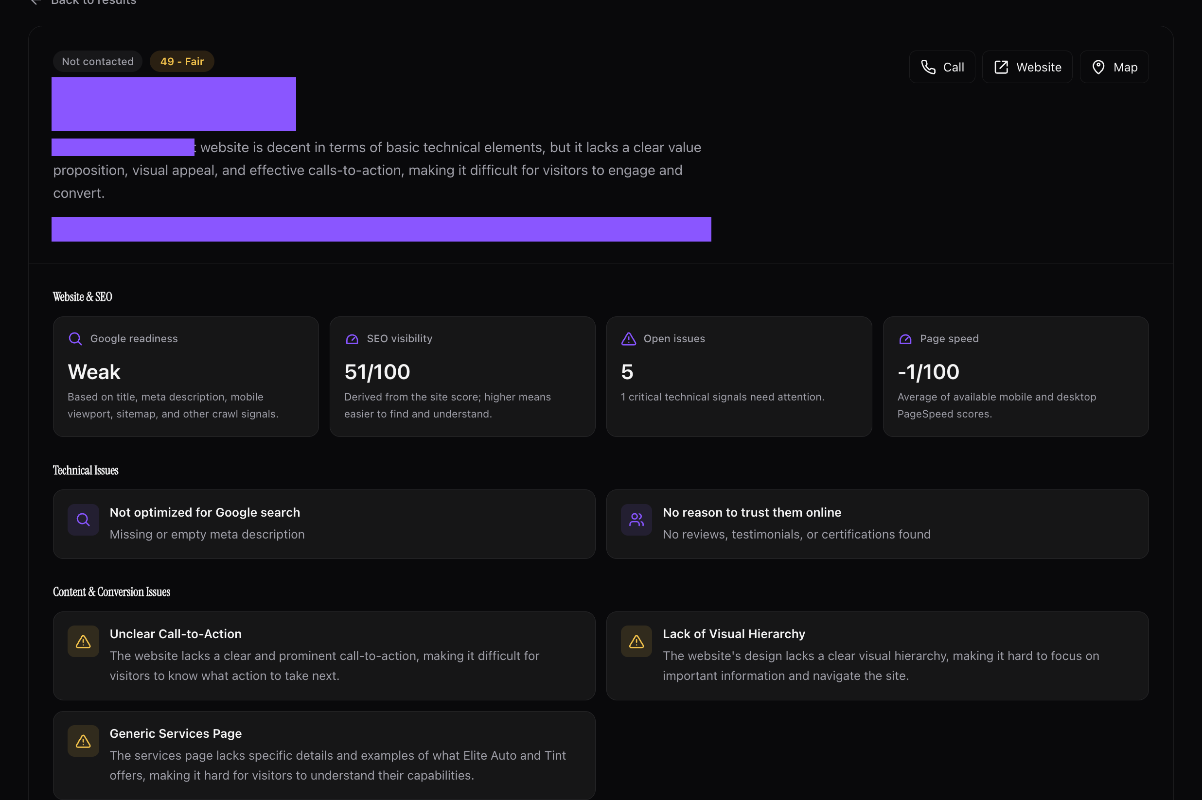Viewport: 1202px width, 800px height.
Task: Click the warning icon for Generic Services Page
Action: coord(83,741)
